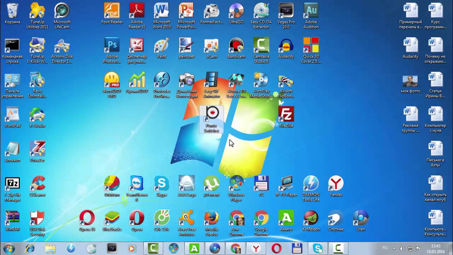Open Microsoft PowerPoint desktop shortcut
Viewport: 453px width, 255px height.
[x=187, y=15]
